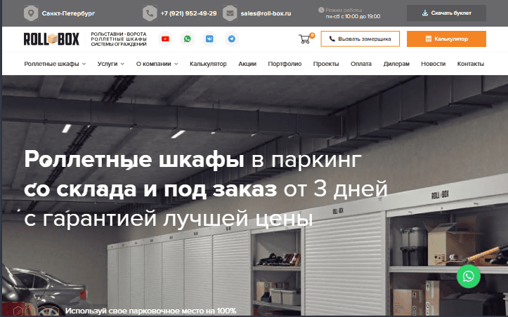Viewport: 508px width, 317px height.
Task: Click the sales@roll-box.ru email link
Action: pyautogui.click(x=266, y=13)
